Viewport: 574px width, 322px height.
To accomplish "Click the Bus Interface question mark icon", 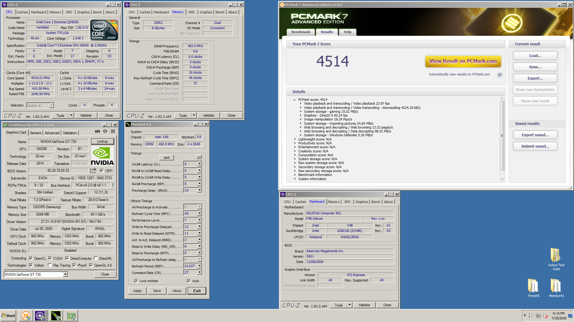I will click(x=113, y=185).
